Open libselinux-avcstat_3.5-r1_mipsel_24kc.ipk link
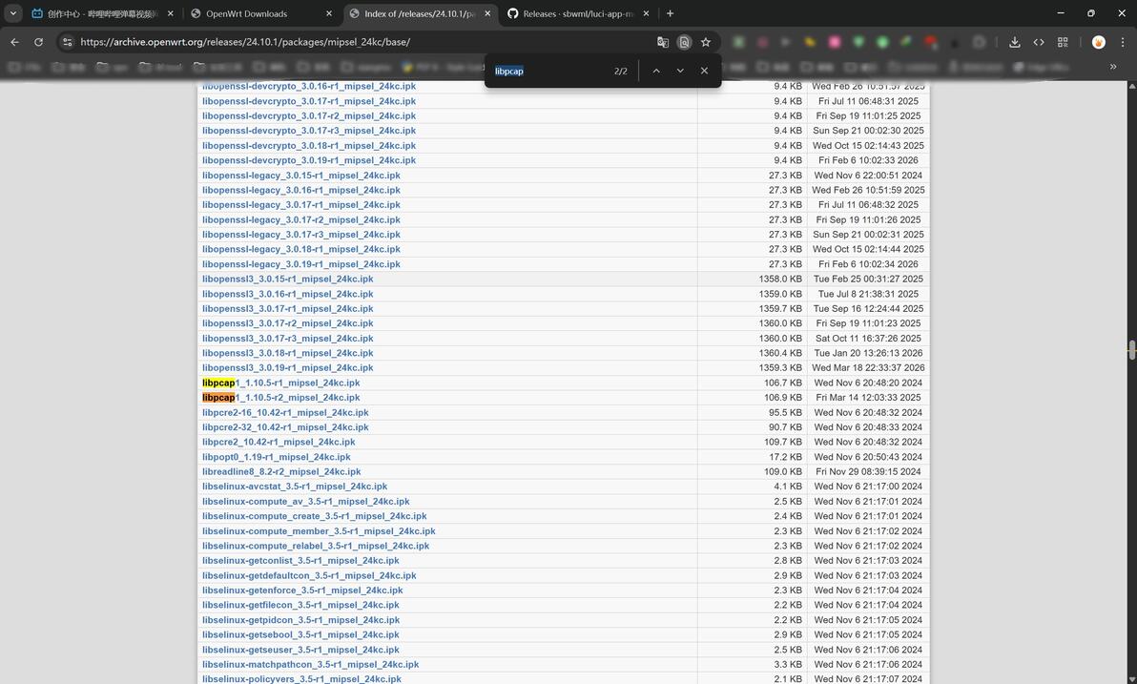Image resolution: width=1137 pixels, height=684 pixels. 295,487
